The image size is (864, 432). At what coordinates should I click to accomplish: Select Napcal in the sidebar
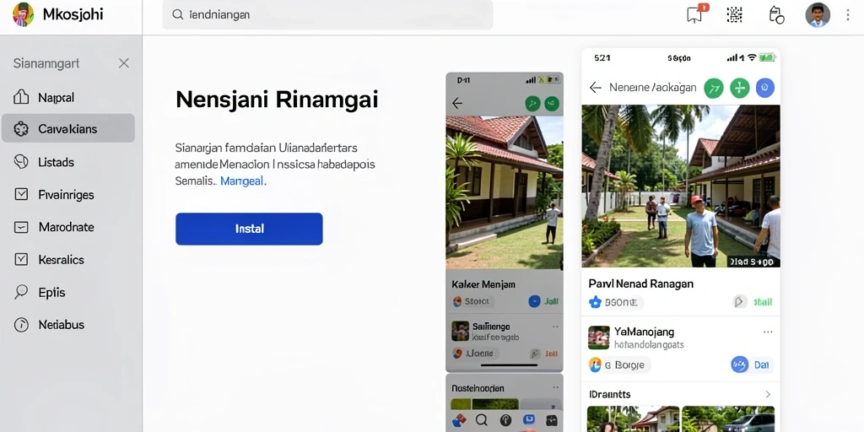68,98
